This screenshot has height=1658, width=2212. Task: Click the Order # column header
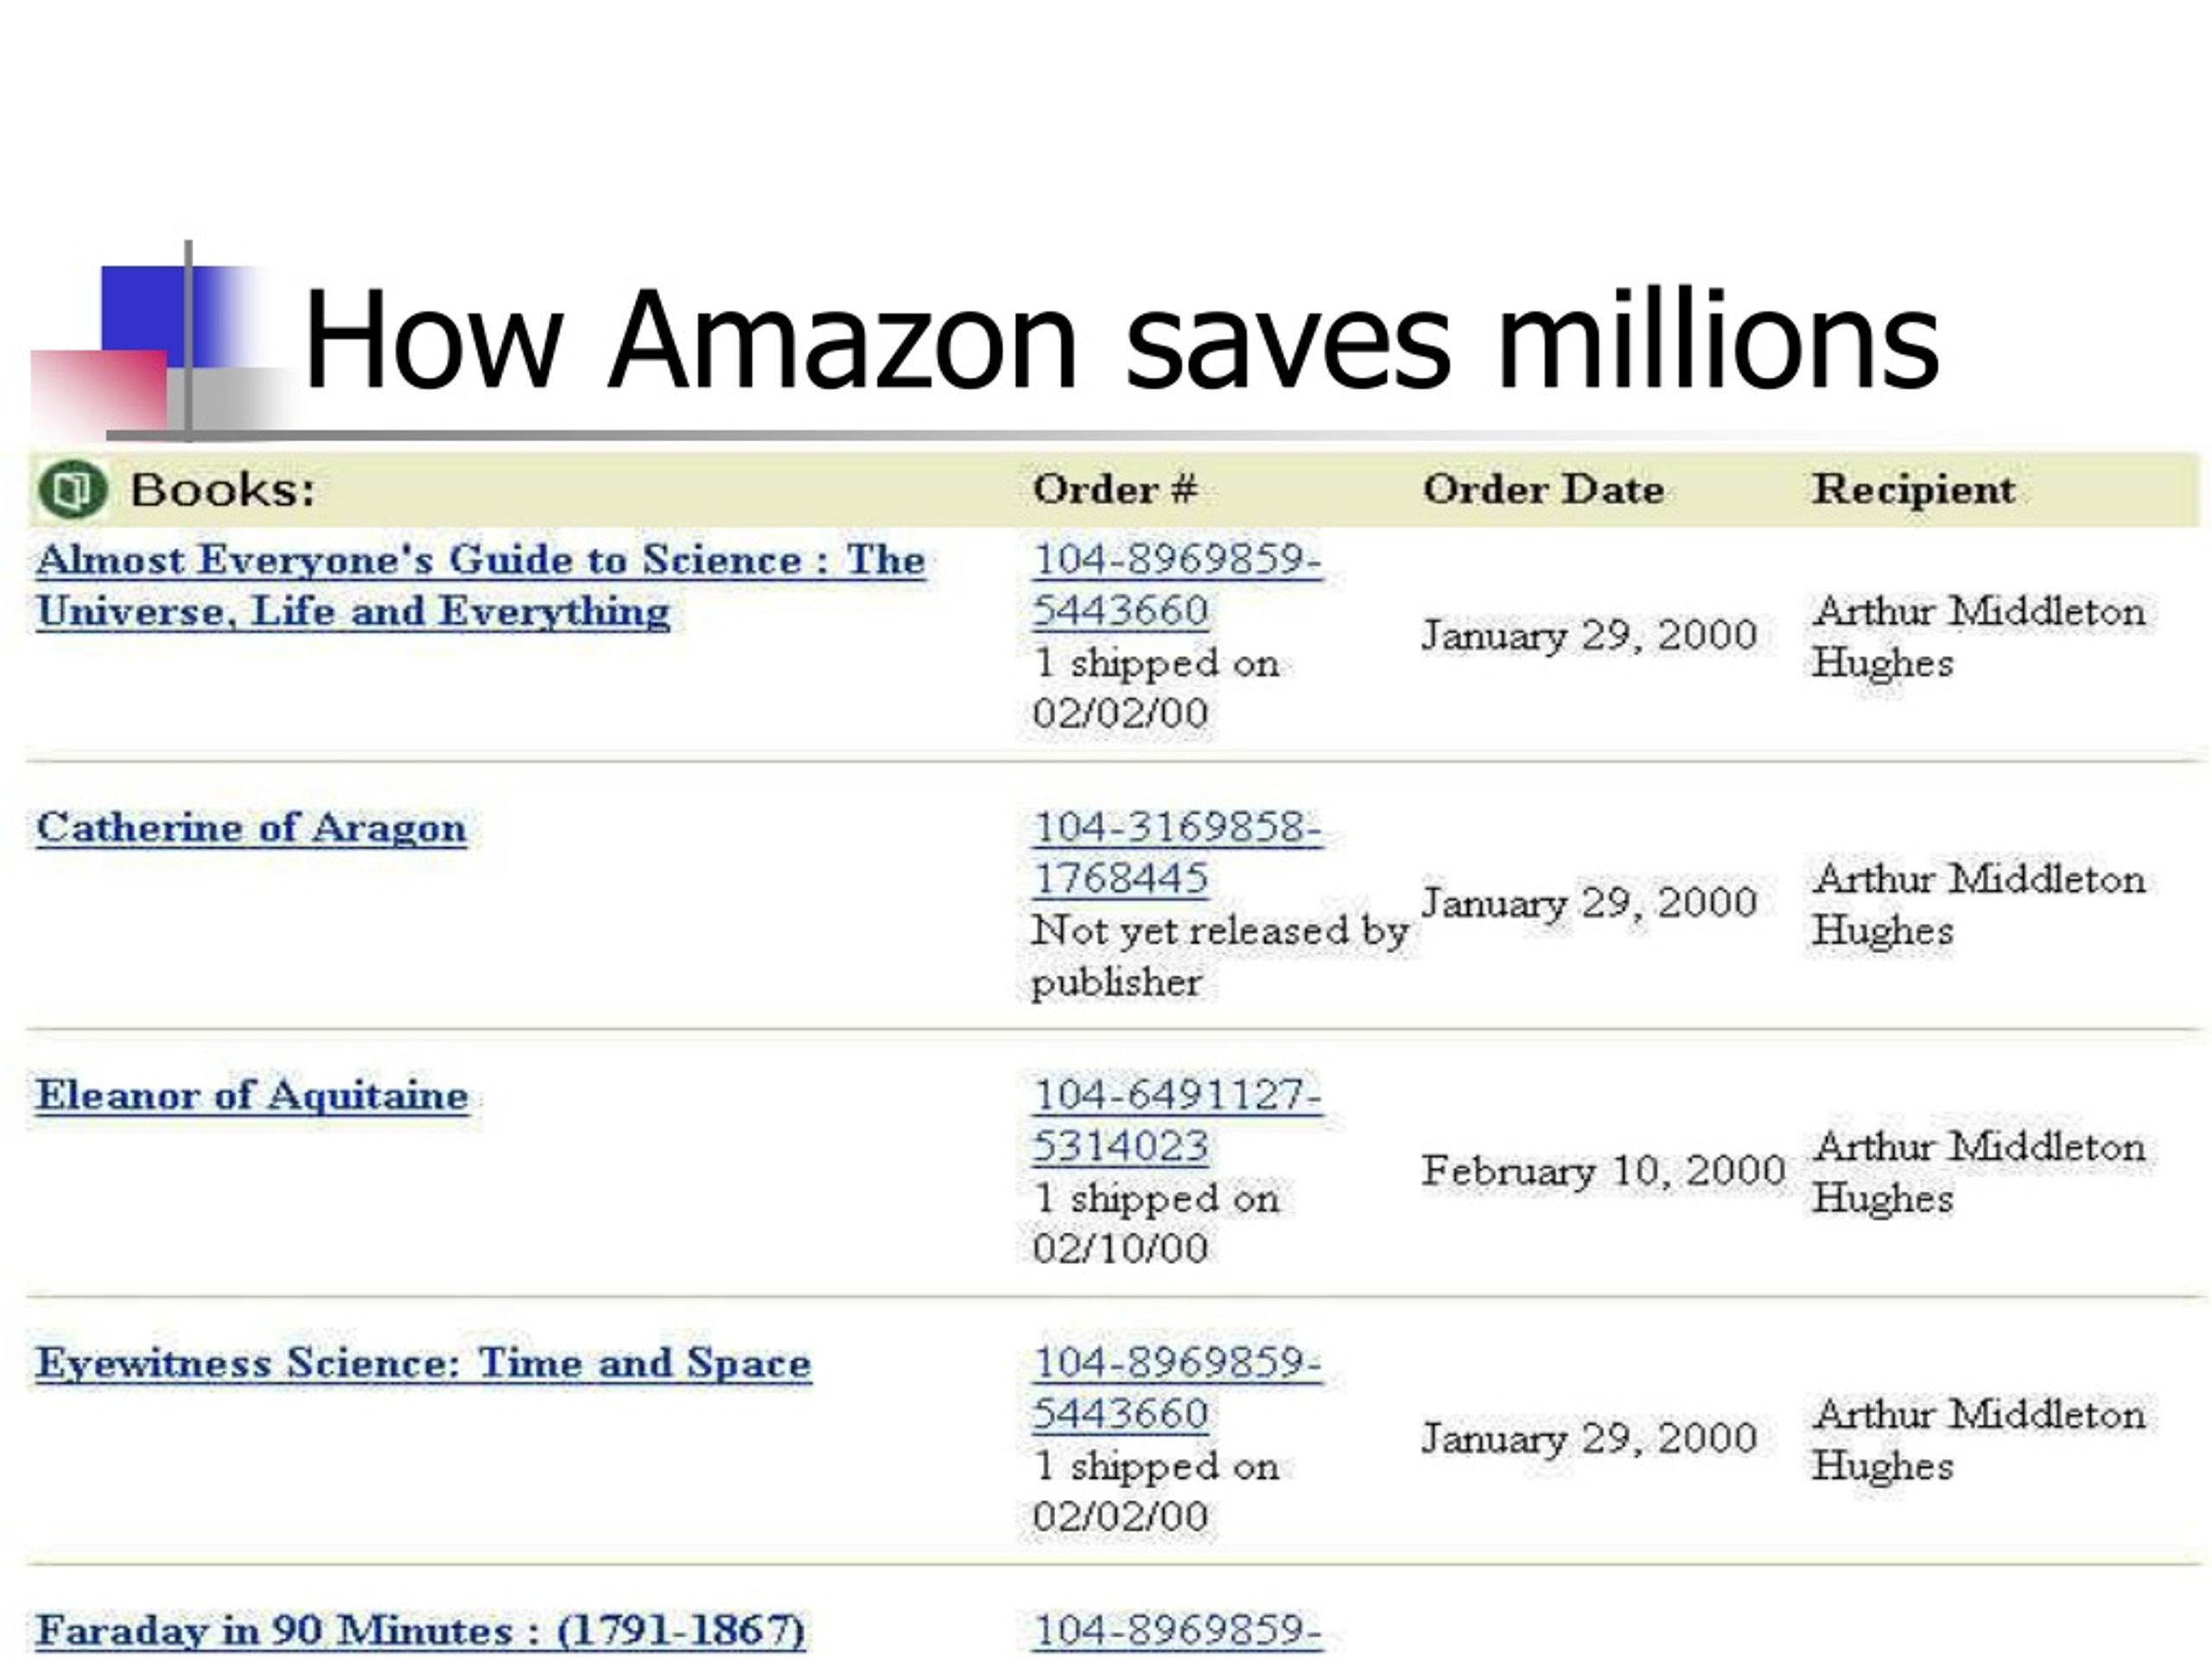point(1114,490)
